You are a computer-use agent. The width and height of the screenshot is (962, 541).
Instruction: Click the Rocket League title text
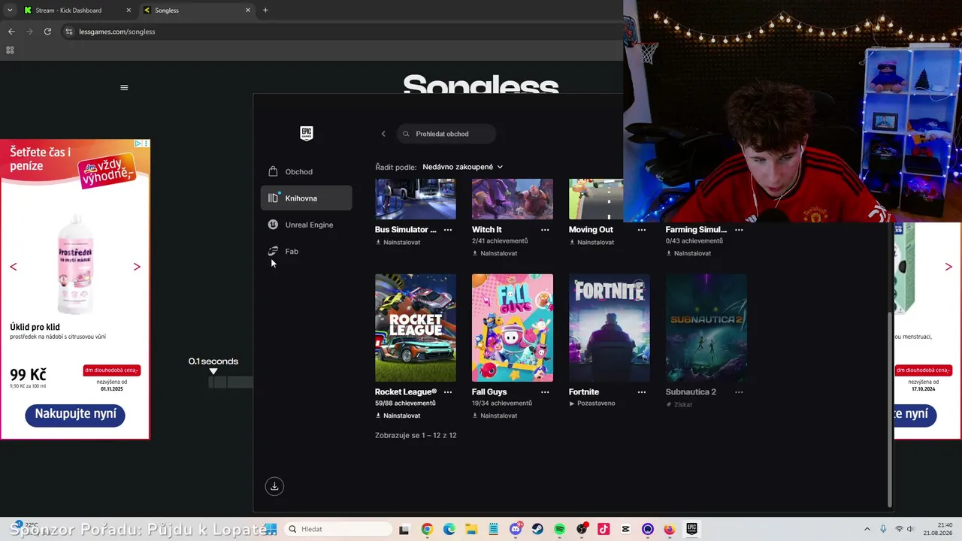coord(406,392)
